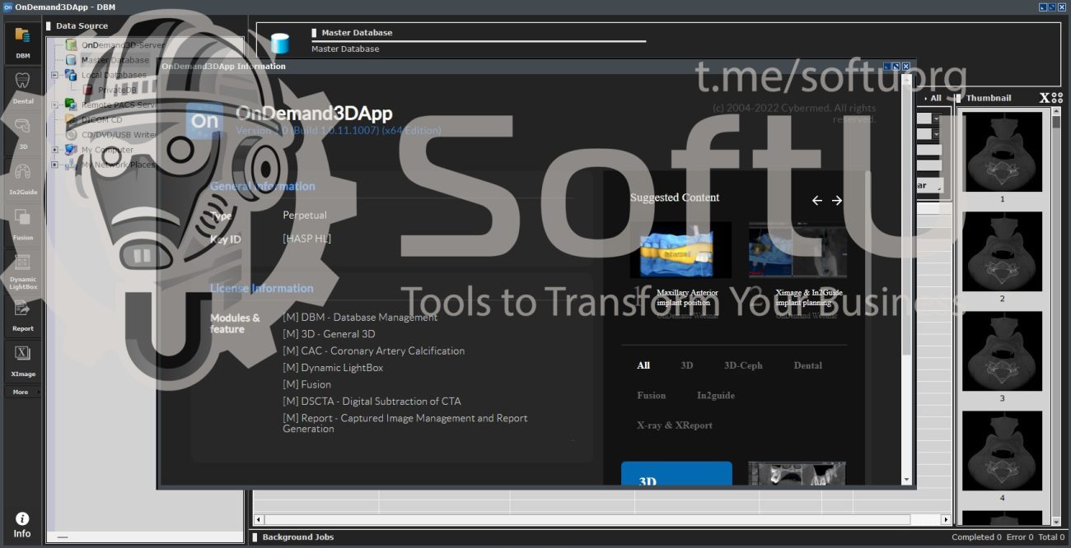Select the 3D-Ceph content filter tab

743,365
